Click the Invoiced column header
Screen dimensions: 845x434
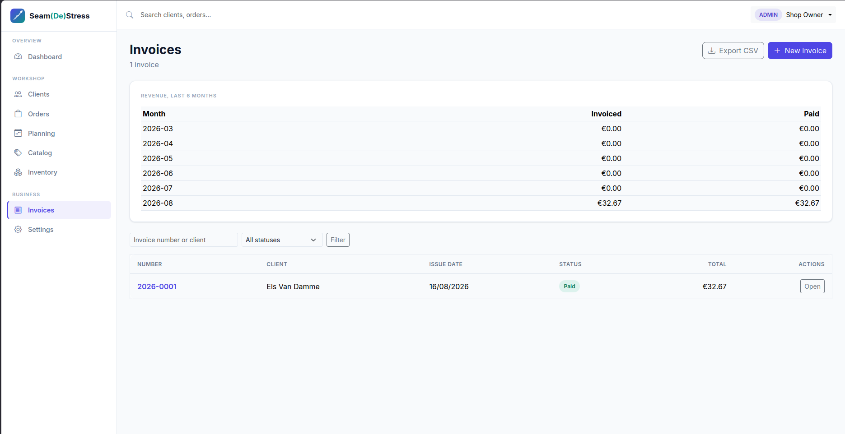tap(606, 114)
